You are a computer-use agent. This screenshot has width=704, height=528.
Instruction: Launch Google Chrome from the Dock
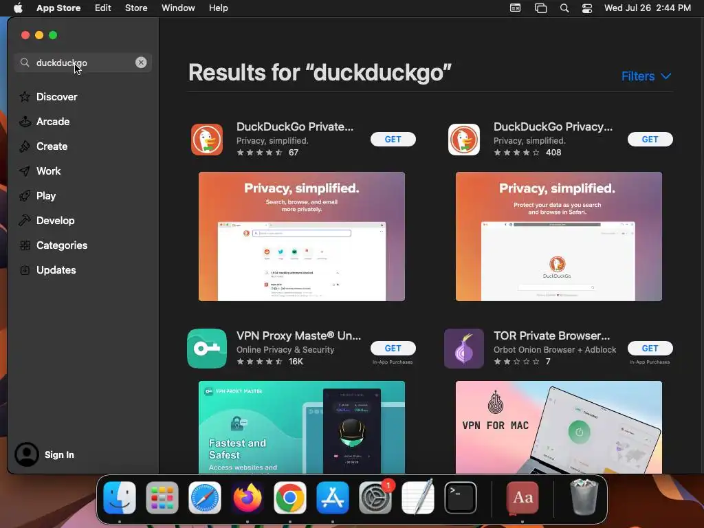pos(290,498)
